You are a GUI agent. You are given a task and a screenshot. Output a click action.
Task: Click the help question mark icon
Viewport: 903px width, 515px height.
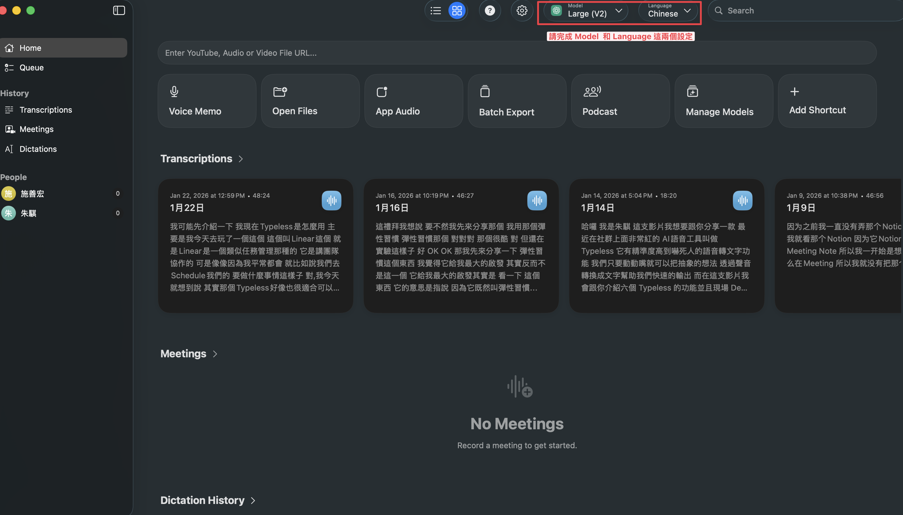click(489, 11)
